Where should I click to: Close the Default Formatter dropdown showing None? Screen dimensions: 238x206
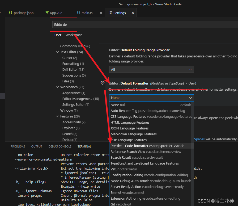pos(151,98)
